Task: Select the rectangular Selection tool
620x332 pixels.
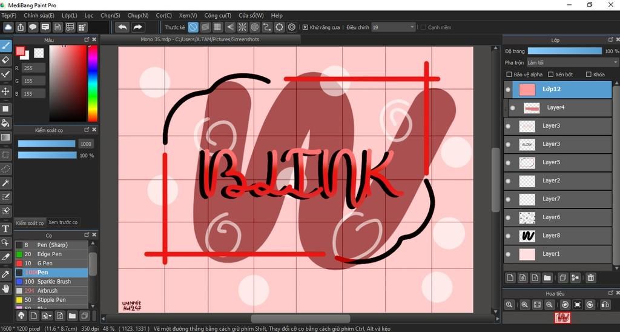Action: click(x=5, y=154)
